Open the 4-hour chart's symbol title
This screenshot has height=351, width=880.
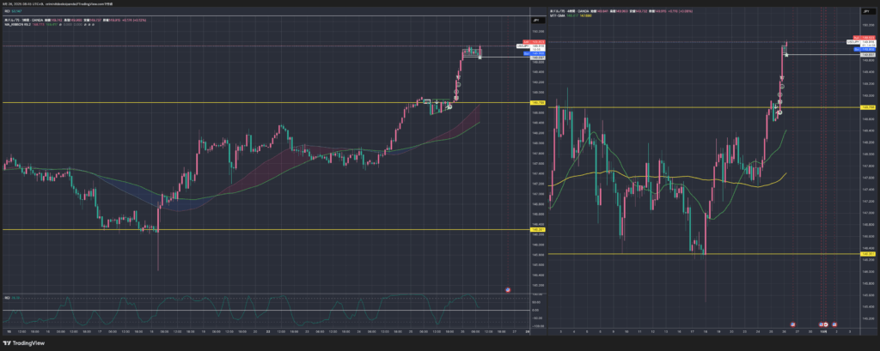point(576,11)
